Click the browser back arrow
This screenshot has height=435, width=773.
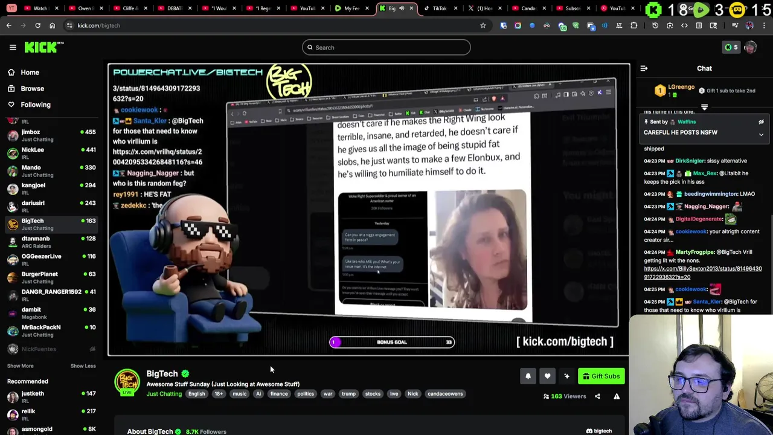coord(9,25)
